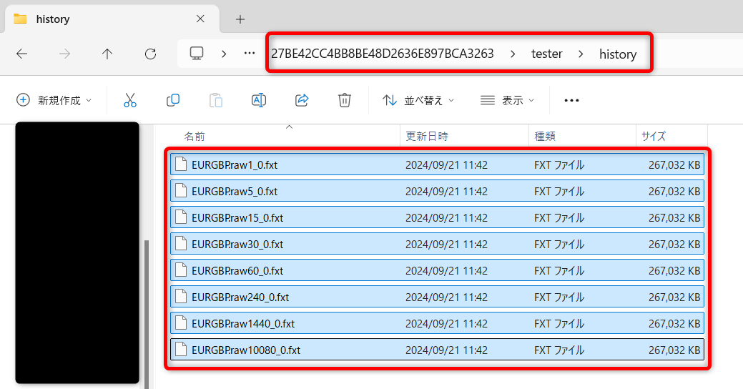Click the This PC monitor icon

(197, 54)
